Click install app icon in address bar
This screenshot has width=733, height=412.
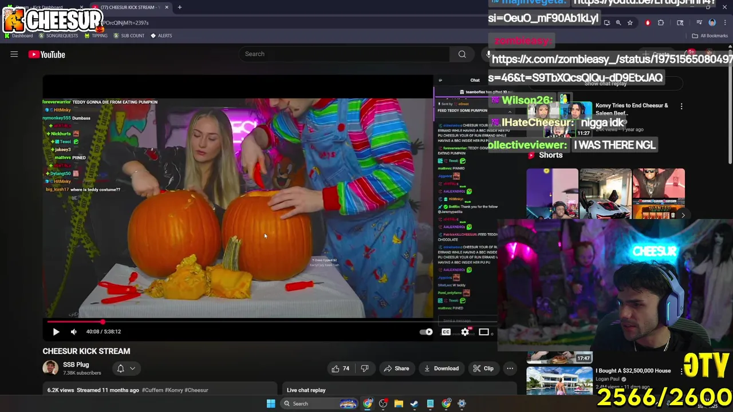pyautogui.click(x=607, y=23)
